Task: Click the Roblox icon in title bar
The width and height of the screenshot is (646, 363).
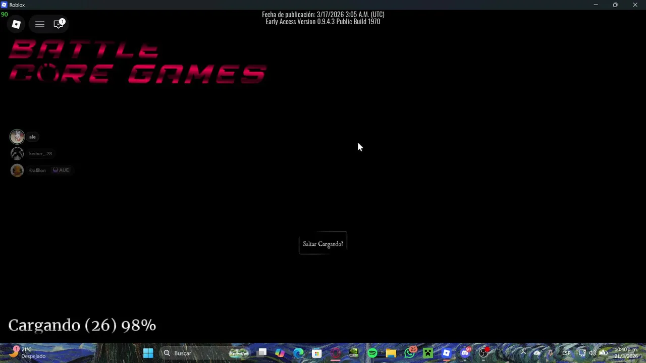Action: [x=5, y=5]
